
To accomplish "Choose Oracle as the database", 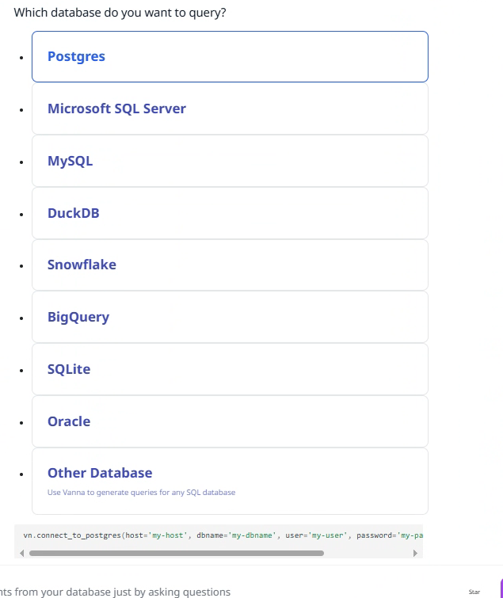I will 230,421.
